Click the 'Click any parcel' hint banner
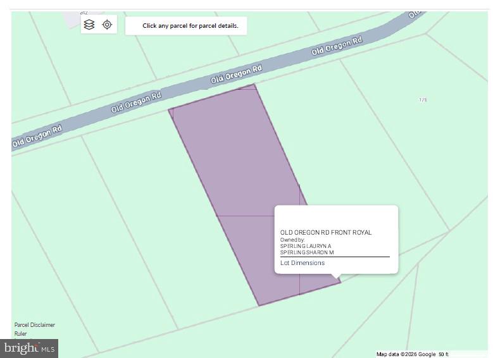Image resolution: width=493 pixels, height=358 pixels. tap(186, 26)
